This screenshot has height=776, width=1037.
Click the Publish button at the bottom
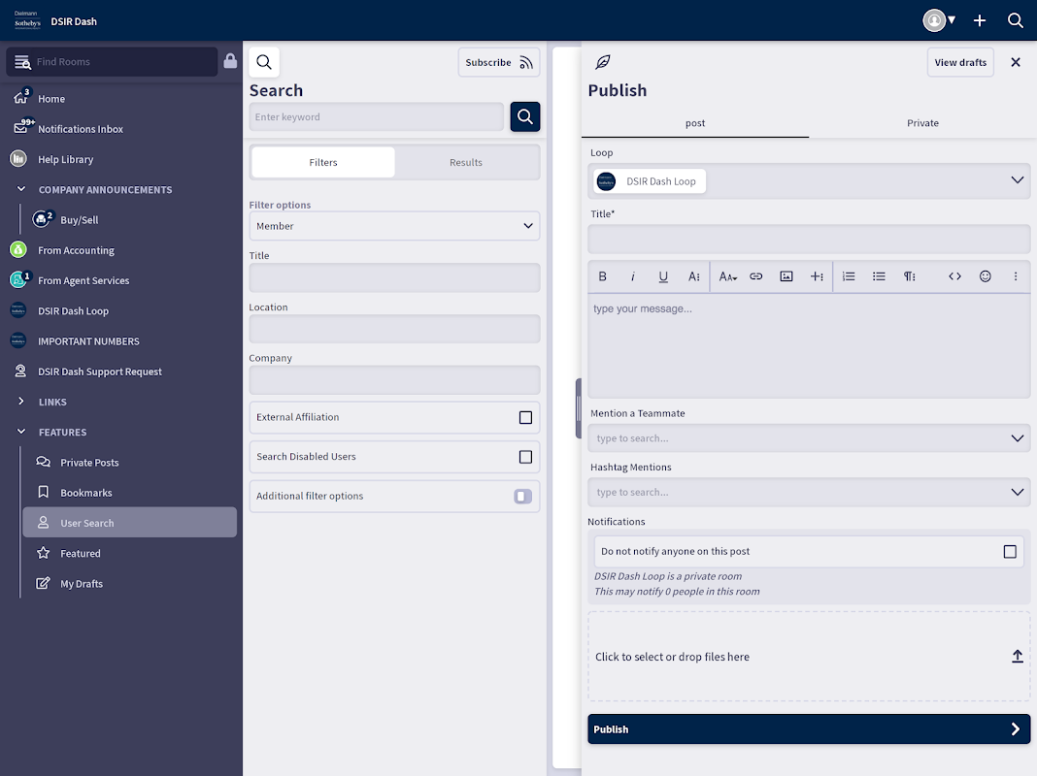(x=809, y=729)
